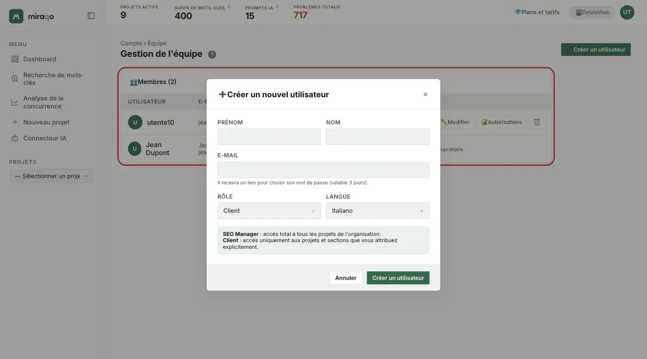Open Plans et tarifs link

(x=537, y=12)
